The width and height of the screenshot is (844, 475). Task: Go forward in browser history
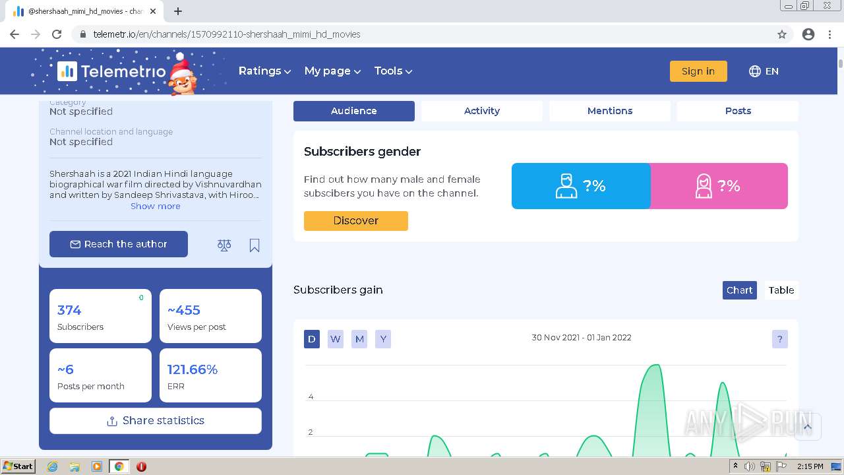pyautogui.click(x=36, y=34)
